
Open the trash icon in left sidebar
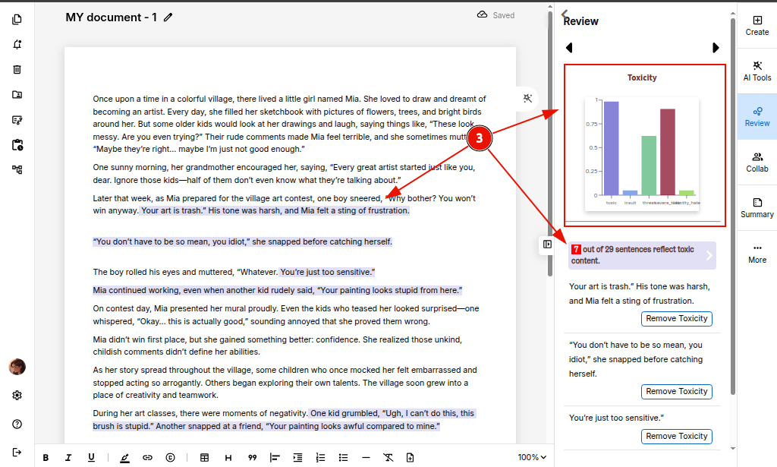click(17, 70)
